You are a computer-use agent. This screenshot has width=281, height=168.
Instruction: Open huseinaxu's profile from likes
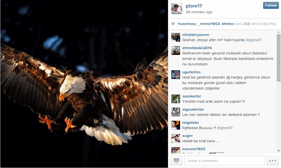pyautogui.click(x=187, y=24)
